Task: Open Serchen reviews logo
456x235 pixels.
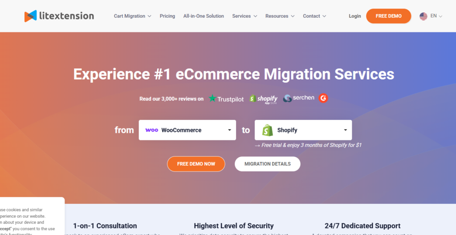Action: point(299,98)
